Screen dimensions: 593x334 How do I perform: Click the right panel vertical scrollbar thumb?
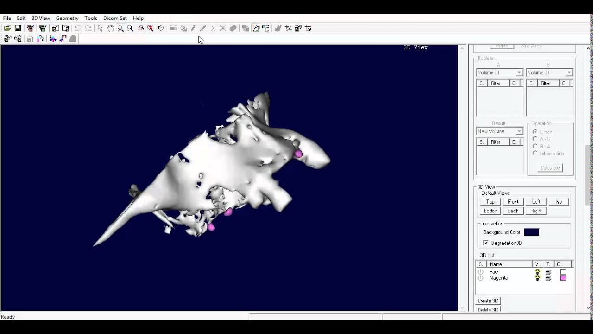589,174
